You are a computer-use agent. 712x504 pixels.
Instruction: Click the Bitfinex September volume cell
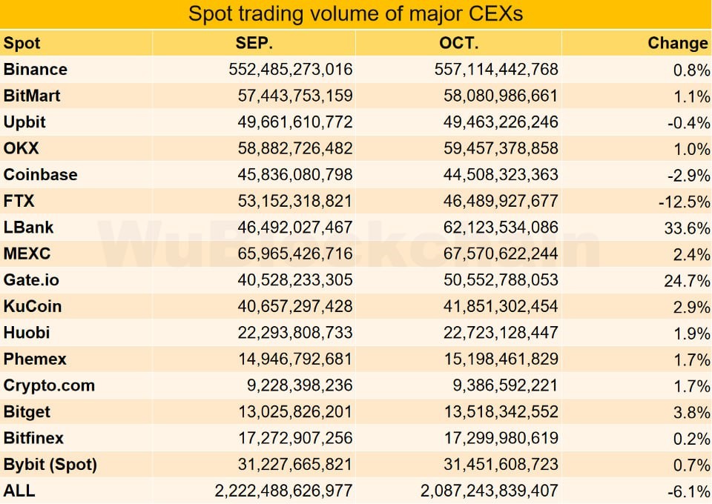pyautogui.click(x=284, y=438)
